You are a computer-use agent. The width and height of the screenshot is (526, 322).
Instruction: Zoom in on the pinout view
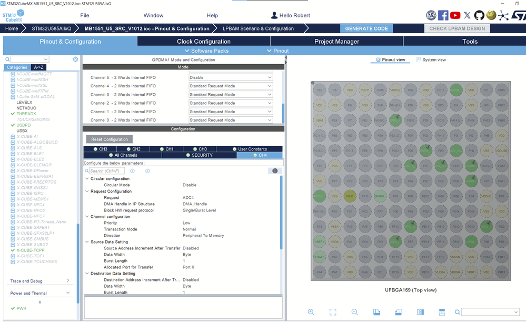tap(311, 312)
